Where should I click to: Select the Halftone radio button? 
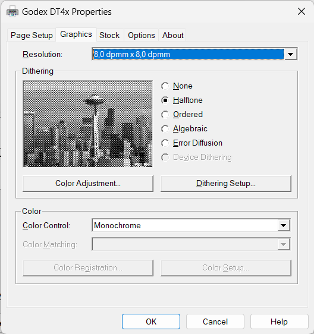coord(165,100)
